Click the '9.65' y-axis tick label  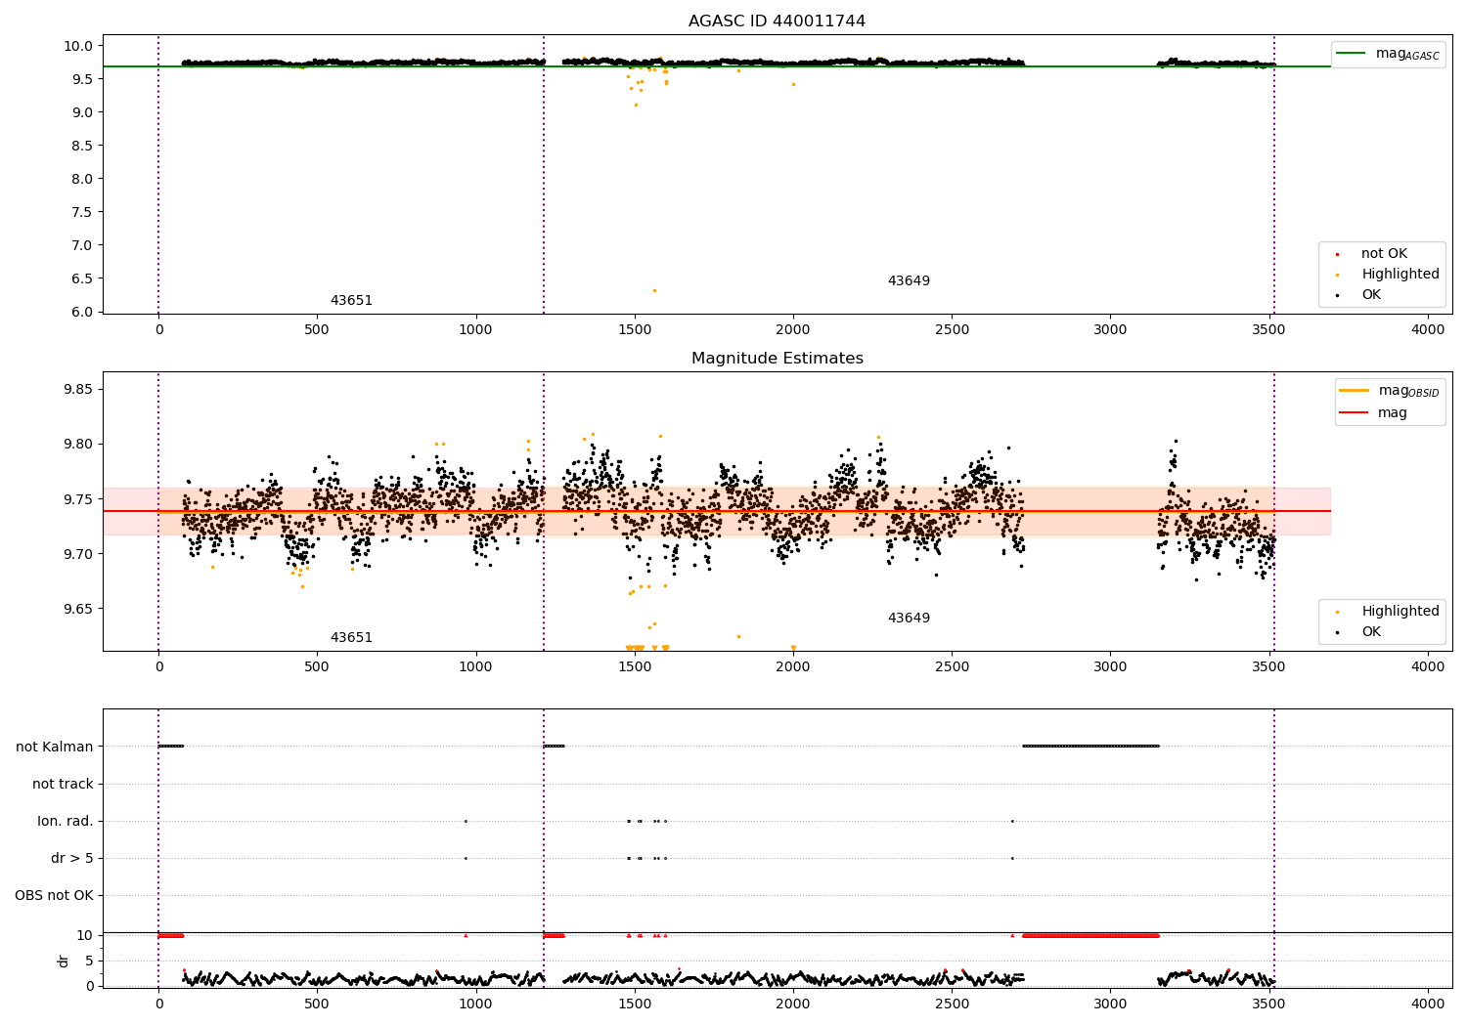tap(78, 609)
